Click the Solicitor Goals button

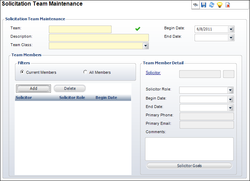point(189,166)
